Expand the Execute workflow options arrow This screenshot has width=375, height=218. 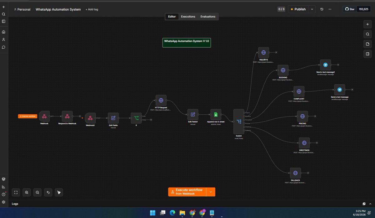pyautogui.click(x=211, y=192)
